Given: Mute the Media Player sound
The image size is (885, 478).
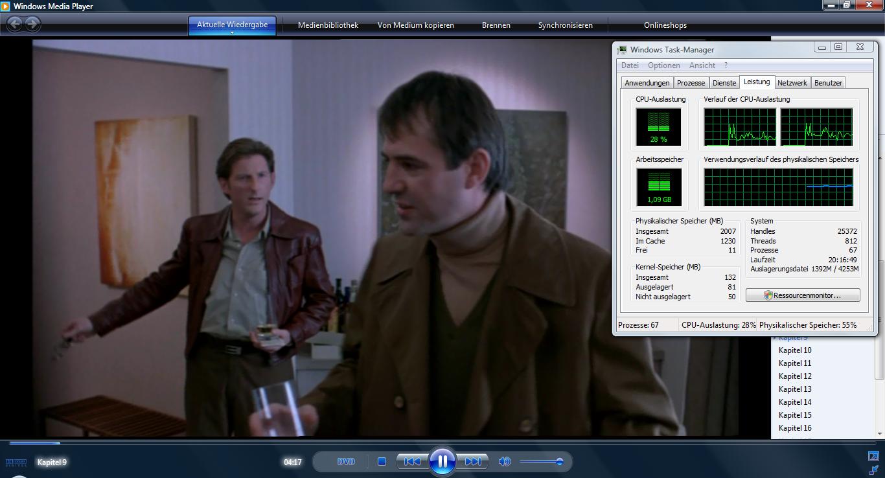Looking at the screenshot, I should coord(504,462).
